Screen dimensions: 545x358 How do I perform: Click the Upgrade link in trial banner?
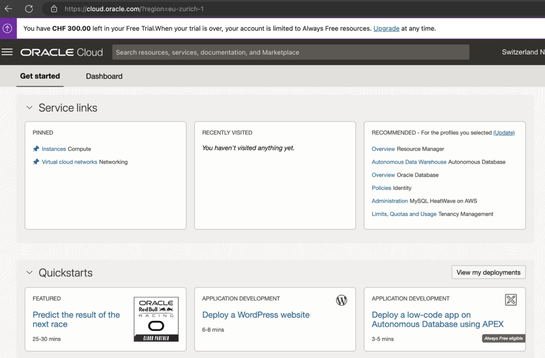click(x=386, y=28)
